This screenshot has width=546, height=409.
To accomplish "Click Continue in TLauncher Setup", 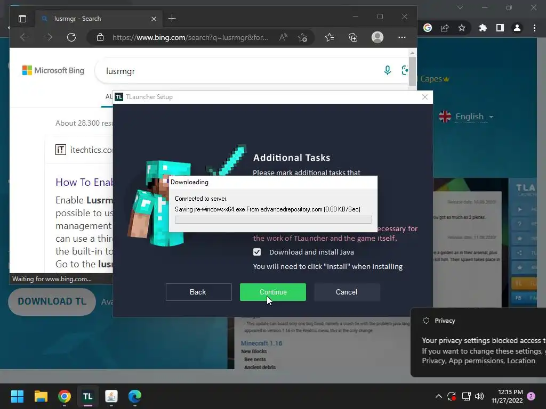I will [x=273, y=292].
